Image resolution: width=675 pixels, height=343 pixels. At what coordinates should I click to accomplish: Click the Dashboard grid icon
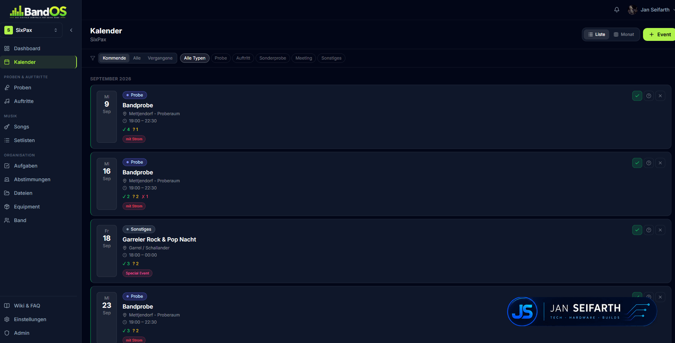[x=7, y=48]
